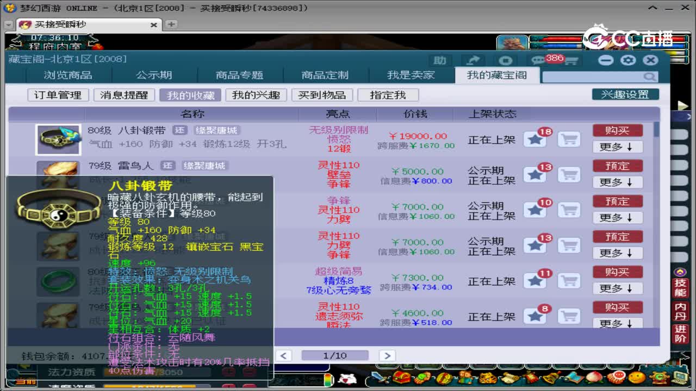Switch to 公示期 tab
Screen dimensions: 696x391
(x=154, y=75)
